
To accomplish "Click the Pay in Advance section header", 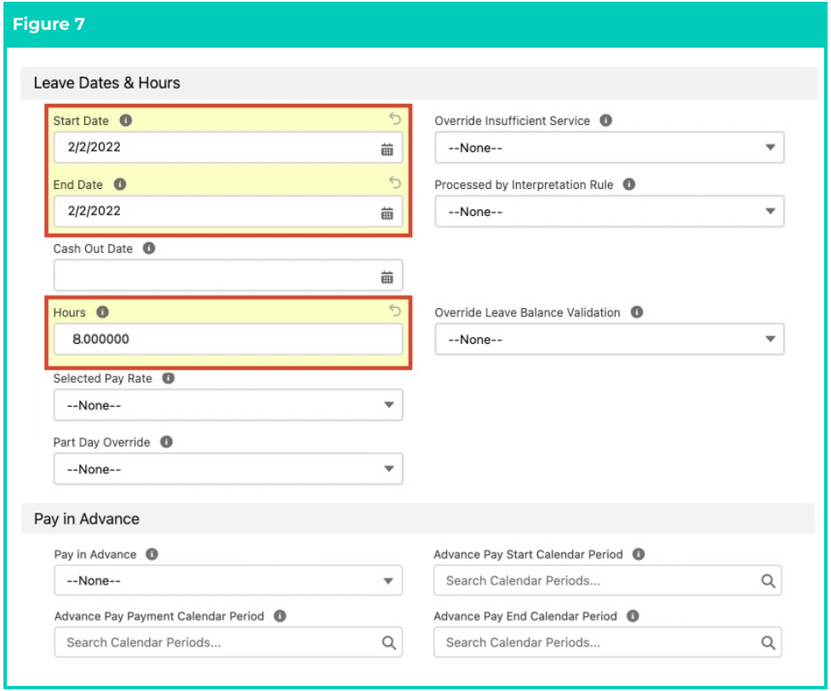I will click(417, 519).
